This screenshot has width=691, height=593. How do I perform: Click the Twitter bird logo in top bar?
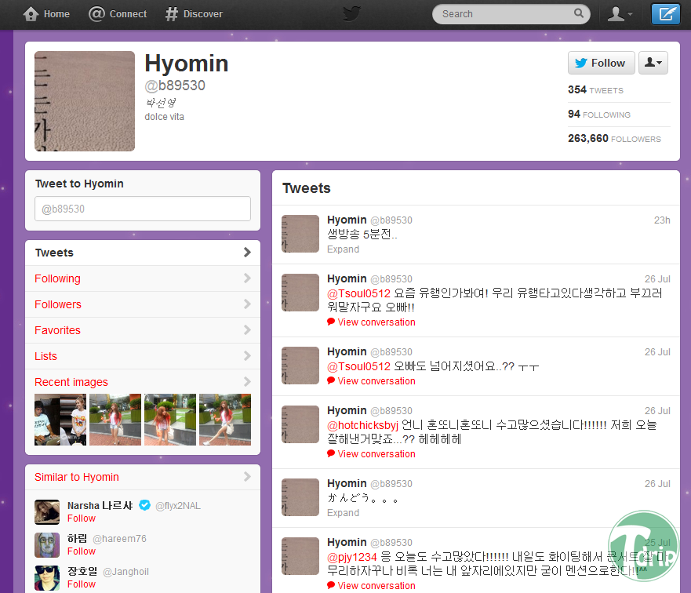351,13
